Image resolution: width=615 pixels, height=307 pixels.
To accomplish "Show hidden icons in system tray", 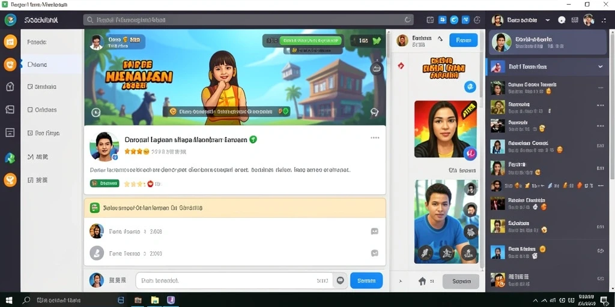I will point(534,300).
